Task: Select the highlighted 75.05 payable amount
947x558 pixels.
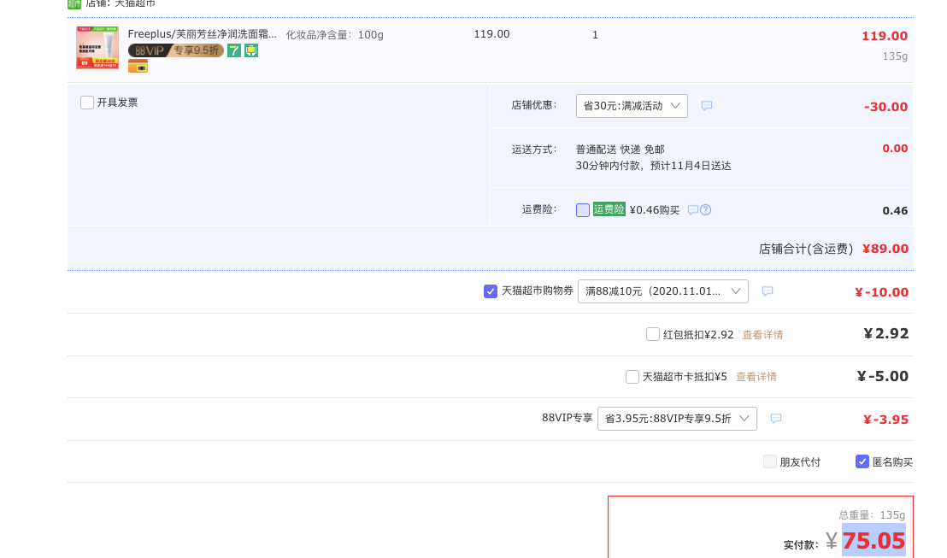Action: click(873, 541)
